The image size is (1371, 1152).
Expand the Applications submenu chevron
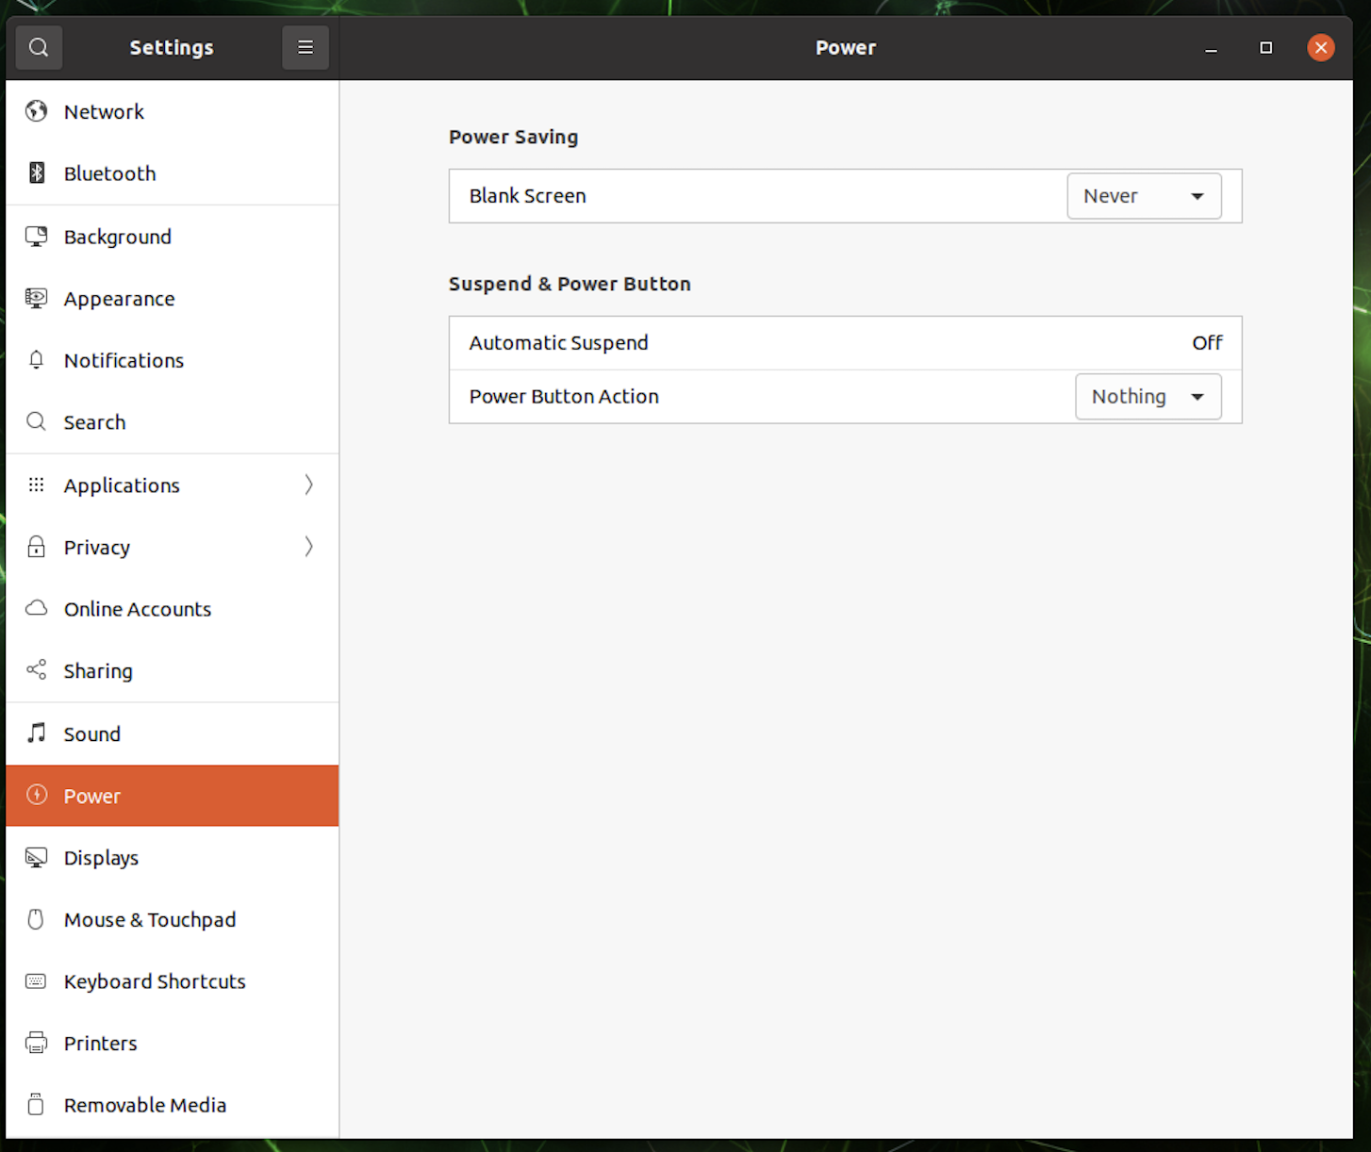tap(308, 485)
